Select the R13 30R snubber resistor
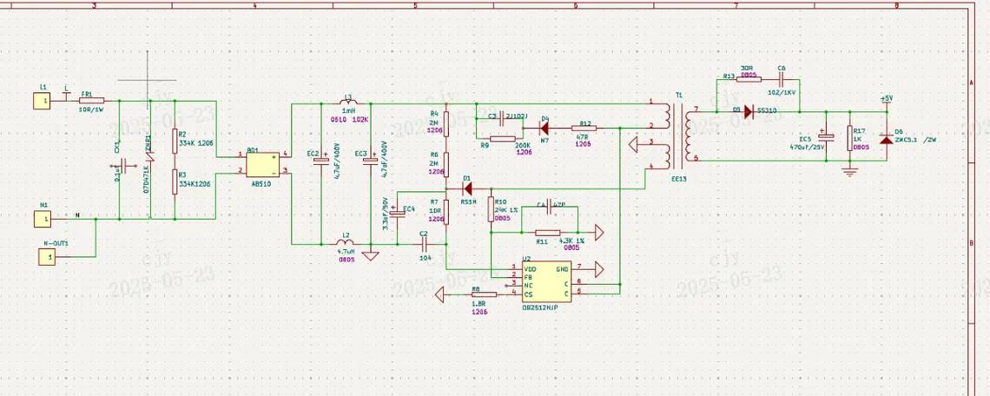 tap(749, 80)
